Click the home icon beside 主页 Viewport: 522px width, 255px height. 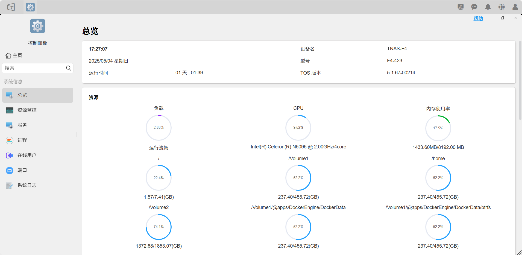8,55
